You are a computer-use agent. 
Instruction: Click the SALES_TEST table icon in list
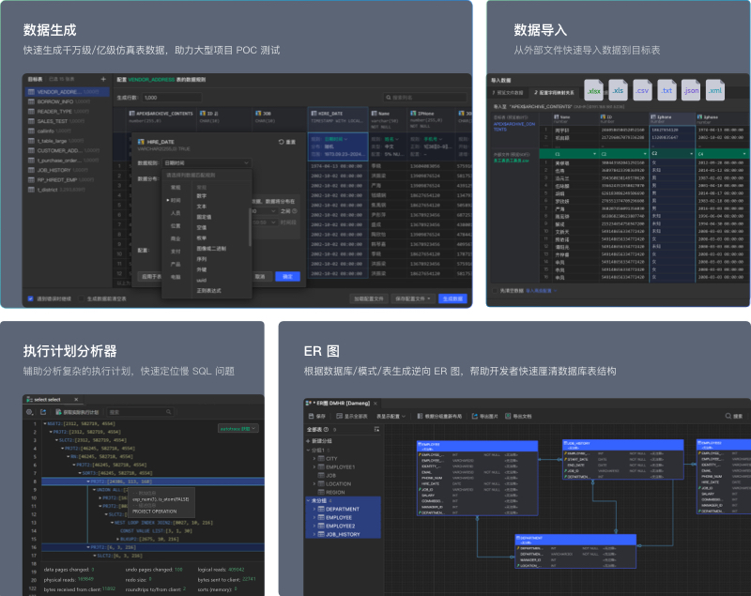point(31,121)
